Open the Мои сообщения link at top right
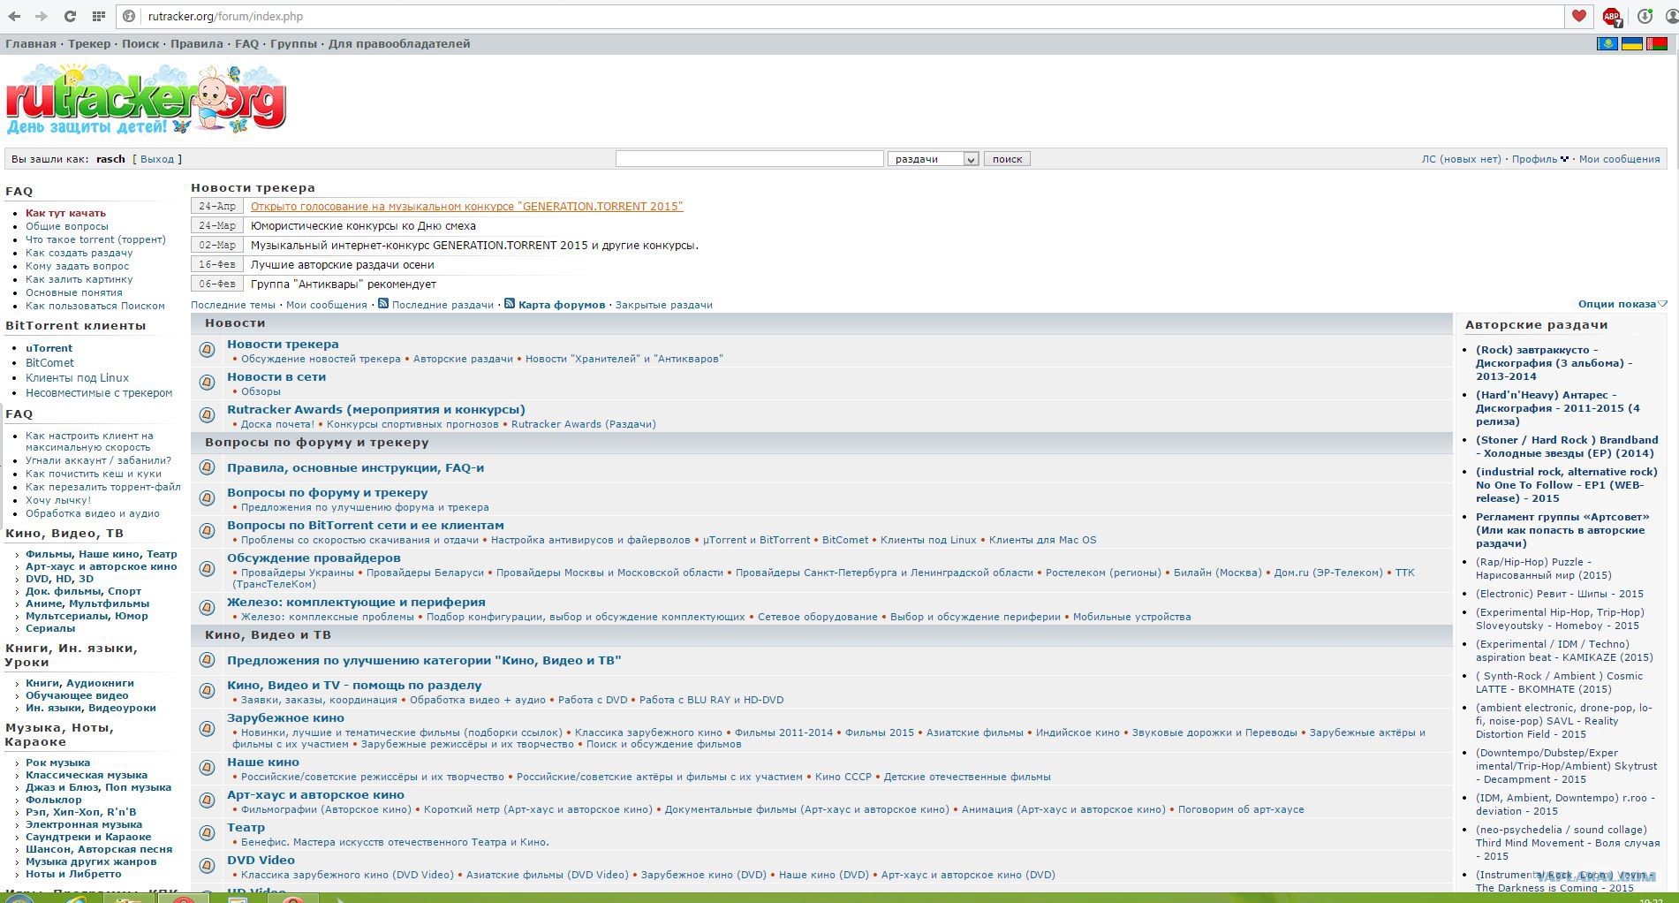 (x=1619, y=159)
